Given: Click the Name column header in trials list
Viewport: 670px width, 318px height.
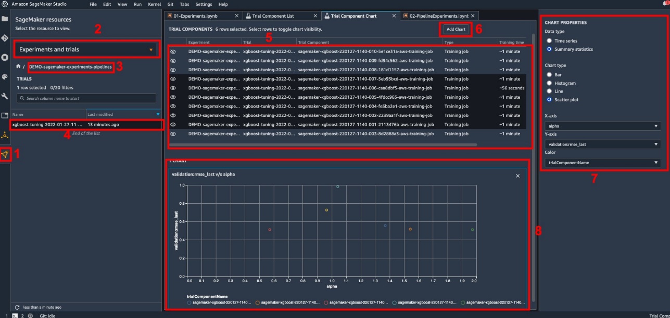Looking at the screenshot, I should (x=48, y=114).
